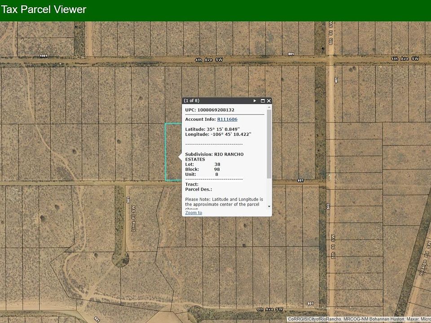This screenshot has width=431, height=323.
Task: Click the Subdivision RIO RANCHO ESTATES text
Action: click(x=214, y=157)
